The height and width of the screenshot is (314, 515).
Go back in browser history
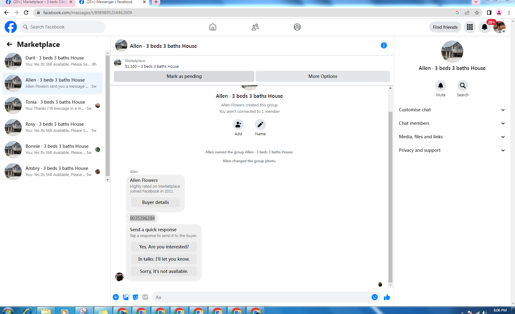click(6, 13)
